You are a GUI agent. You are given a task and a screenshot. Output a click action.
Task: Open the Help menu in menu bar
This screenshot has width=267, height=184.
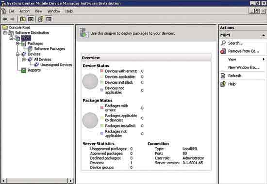(x=69, y=11)
